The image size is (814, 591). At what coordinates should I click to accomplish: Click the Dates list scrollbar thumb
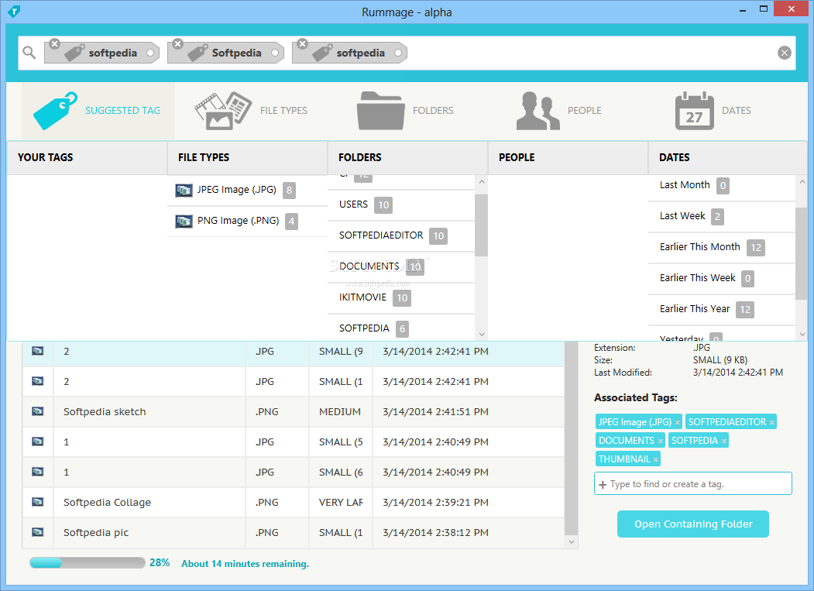point(802,253)
